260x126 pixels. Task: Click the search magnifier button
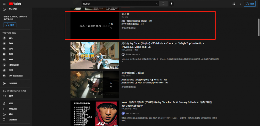point(163,4)
